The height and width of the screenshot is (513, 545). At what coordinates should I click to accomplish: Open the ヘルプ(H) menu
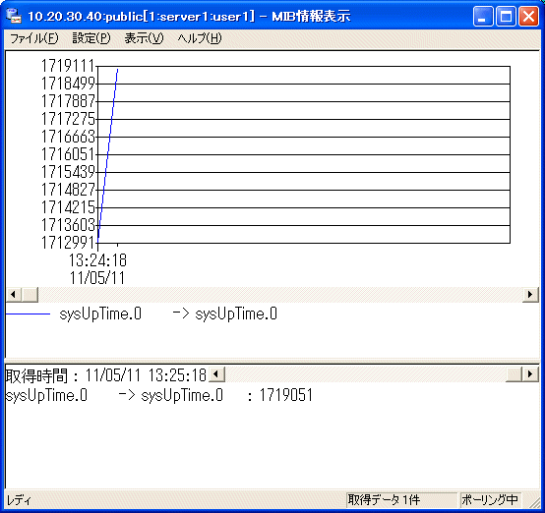(x=199, y=38)
